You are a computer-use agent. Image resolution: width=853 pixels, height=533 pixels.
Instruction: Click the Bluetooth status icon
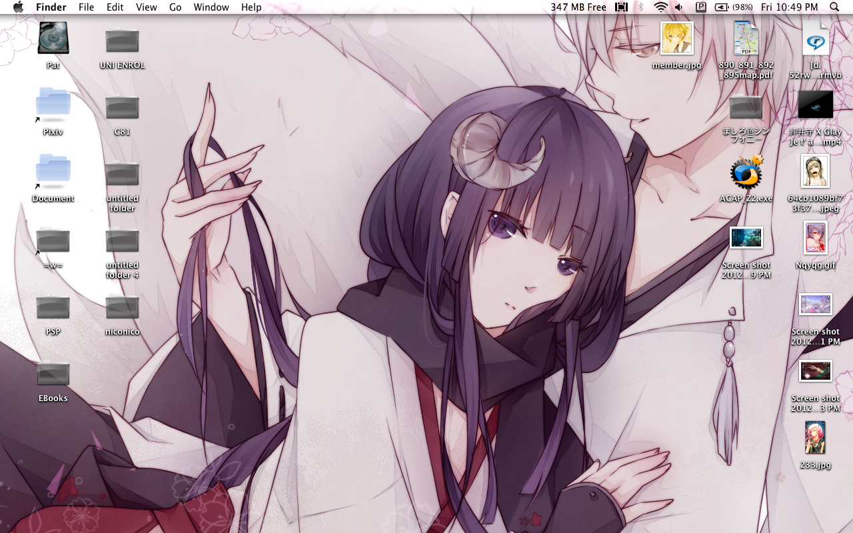[x=641, y=7]
